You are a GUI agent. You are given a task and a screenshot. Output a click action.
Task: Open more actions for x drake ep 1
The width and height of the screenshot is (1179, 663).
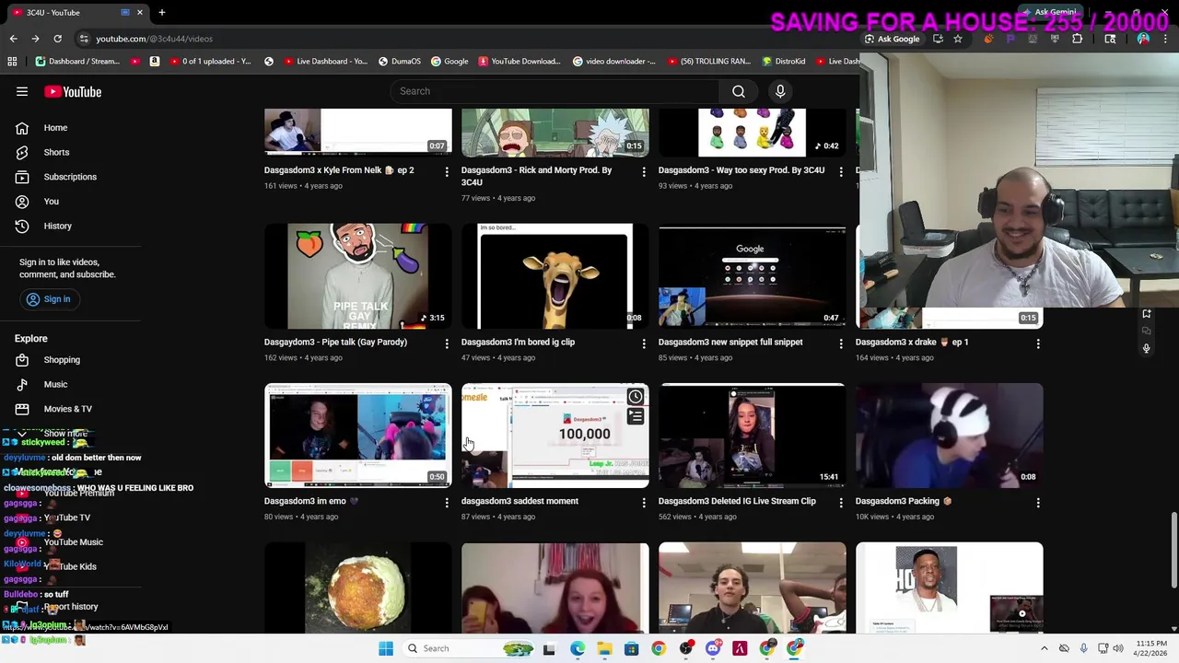coord(1038,343)
